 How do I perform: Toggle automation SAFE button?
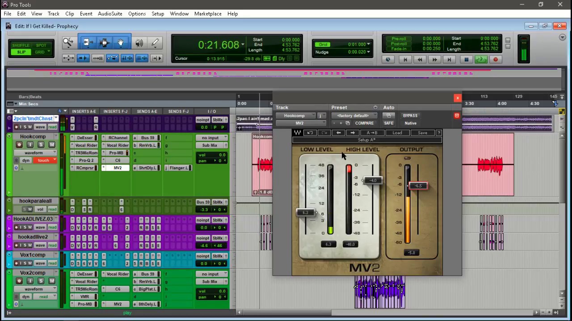388,123
